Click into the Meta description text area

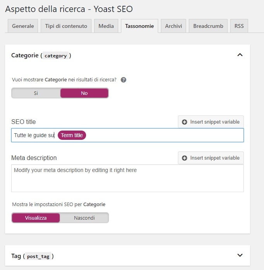click(x=128, y=178)
